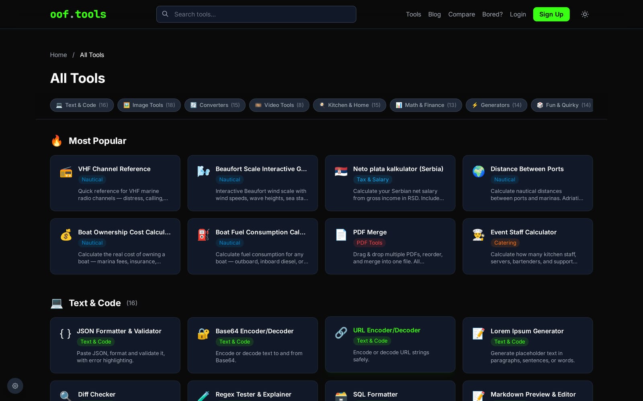Viewport: 643px width, 401px height.
Task: Click the chef icon for Event Staff Calculator
Action: coord(478,235)
